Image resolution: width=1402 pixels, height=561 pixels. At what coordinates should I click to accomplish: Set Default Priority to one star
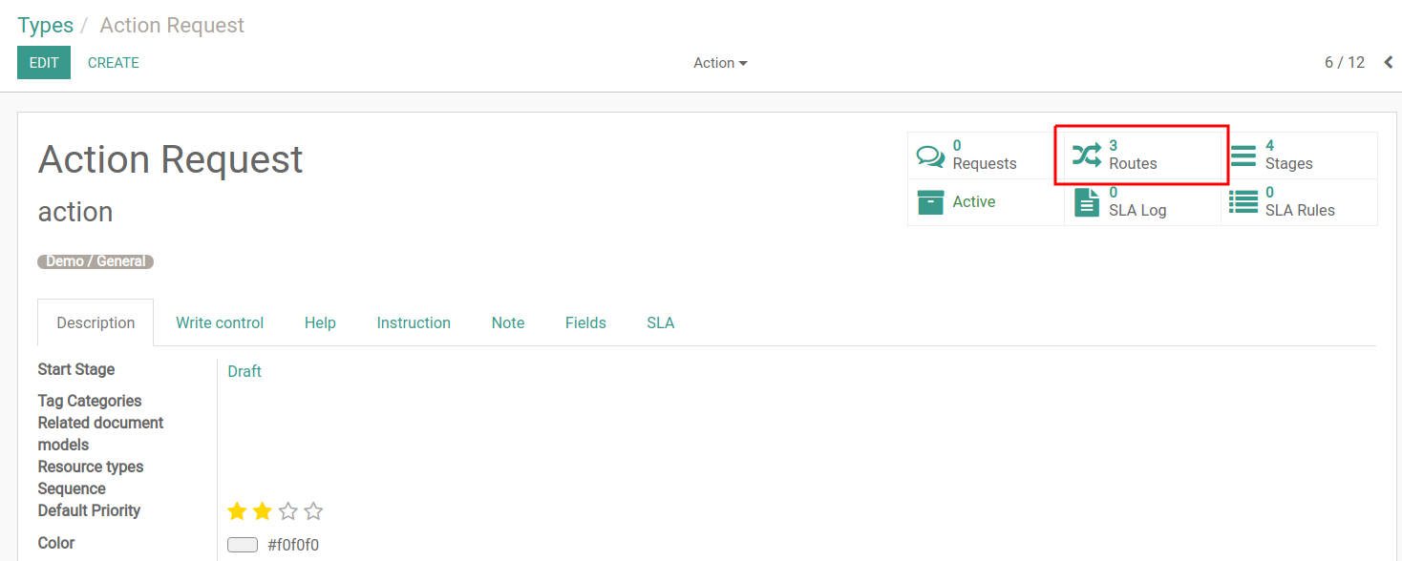point(237,511)
